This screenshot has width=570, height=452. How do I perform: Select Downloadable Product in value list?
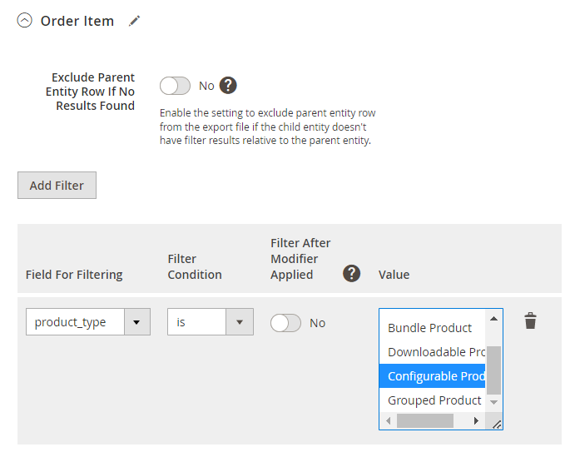click(432, 351)
